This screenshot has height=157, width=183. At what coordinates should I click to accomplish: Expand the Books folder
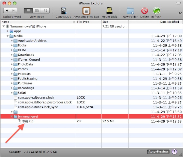tap(11, 45)
